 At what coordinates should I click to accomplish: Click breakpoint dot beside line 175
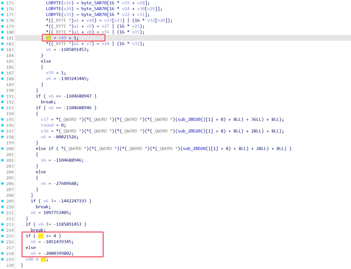[x=3, y=3]
